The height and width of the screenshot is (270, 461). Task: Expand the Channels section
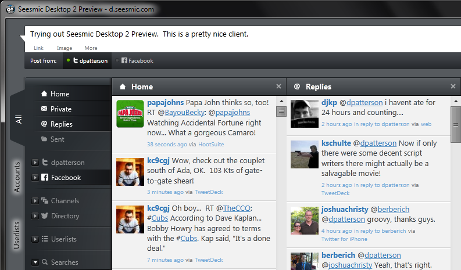(35, 201)
